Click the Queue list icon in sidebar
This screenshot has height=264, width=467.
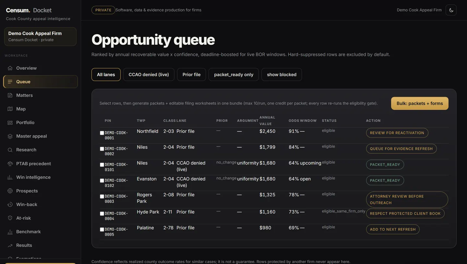[x=10, y=82]
